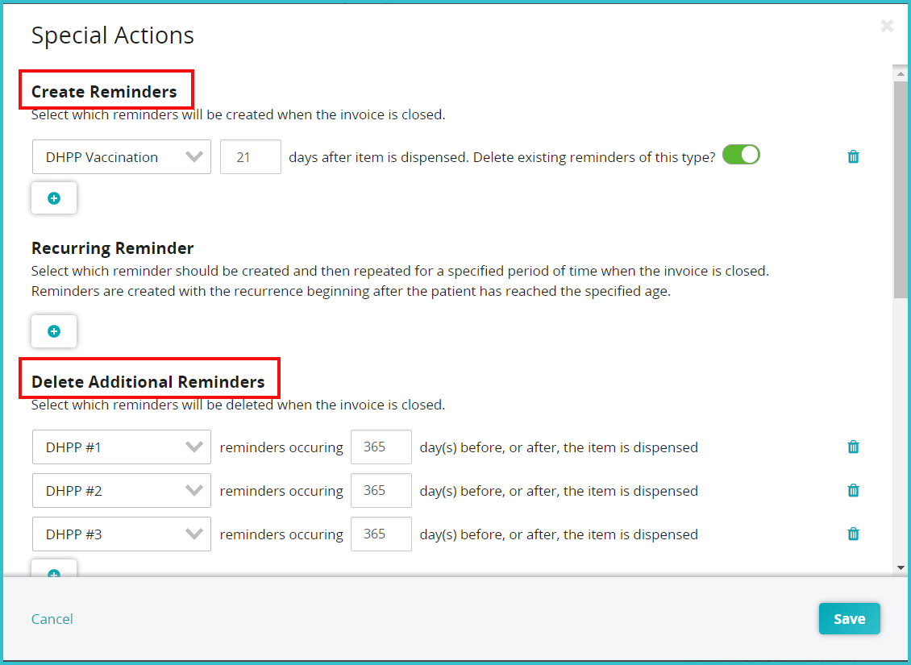Click the dialog's vertical scrollbar

pyautogui.click(x=901, y=185)
